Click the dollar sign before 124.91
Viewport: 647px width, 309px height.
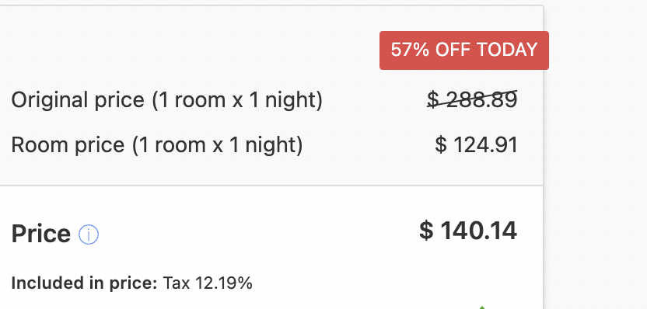(441, 145)
